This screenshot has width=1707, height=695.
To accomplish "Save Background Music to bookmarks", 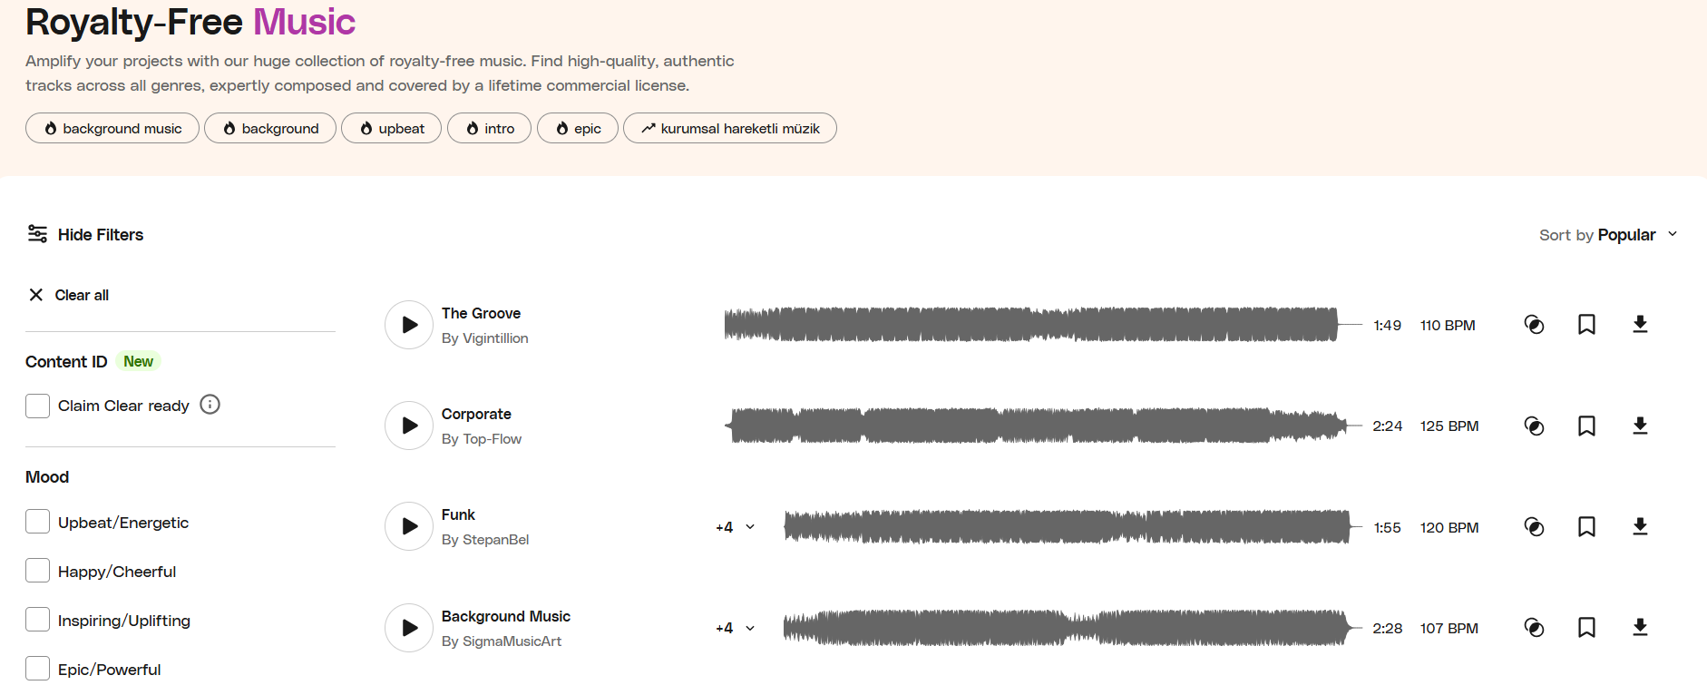I will [1586, 627].
